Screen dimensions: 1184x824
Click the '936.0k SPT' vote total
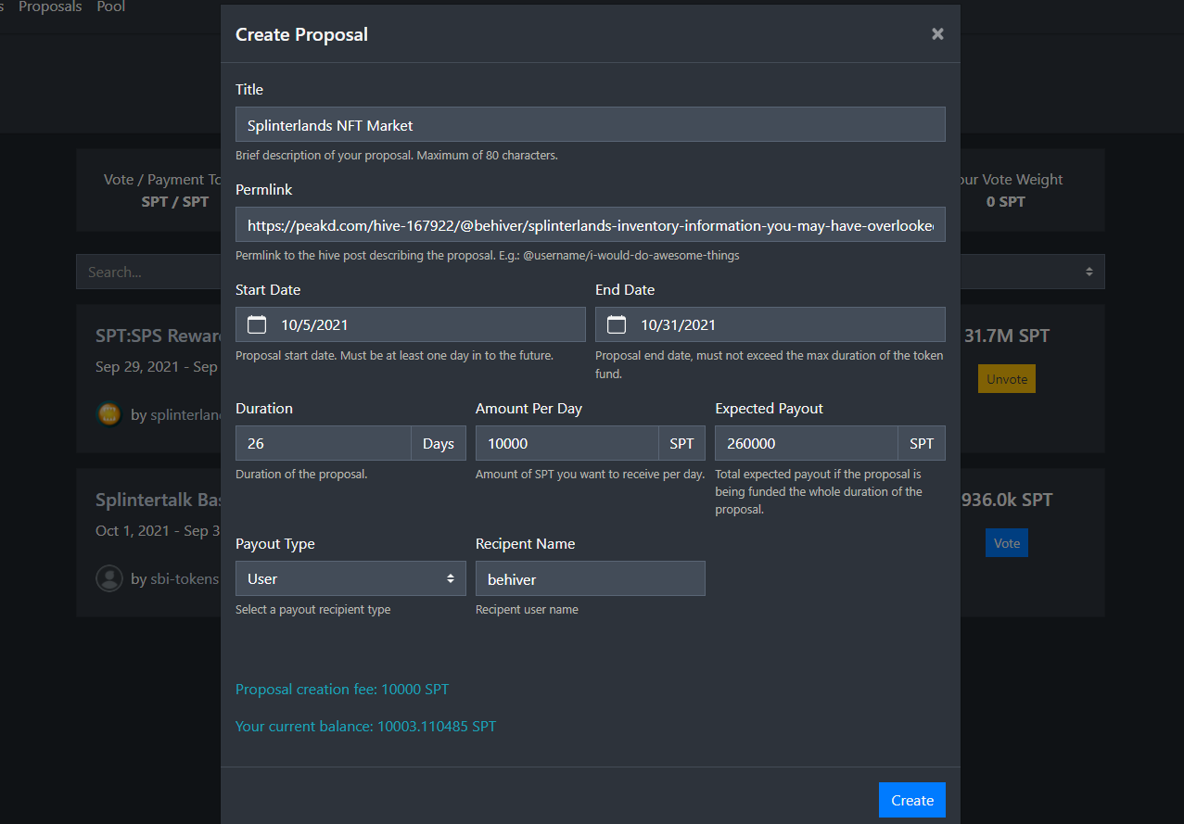click(1007, 500)
